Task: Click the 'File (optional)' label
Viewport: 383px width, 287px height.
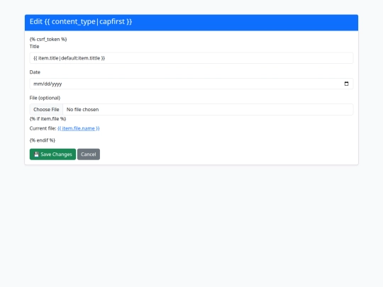Action: [45, 98]
